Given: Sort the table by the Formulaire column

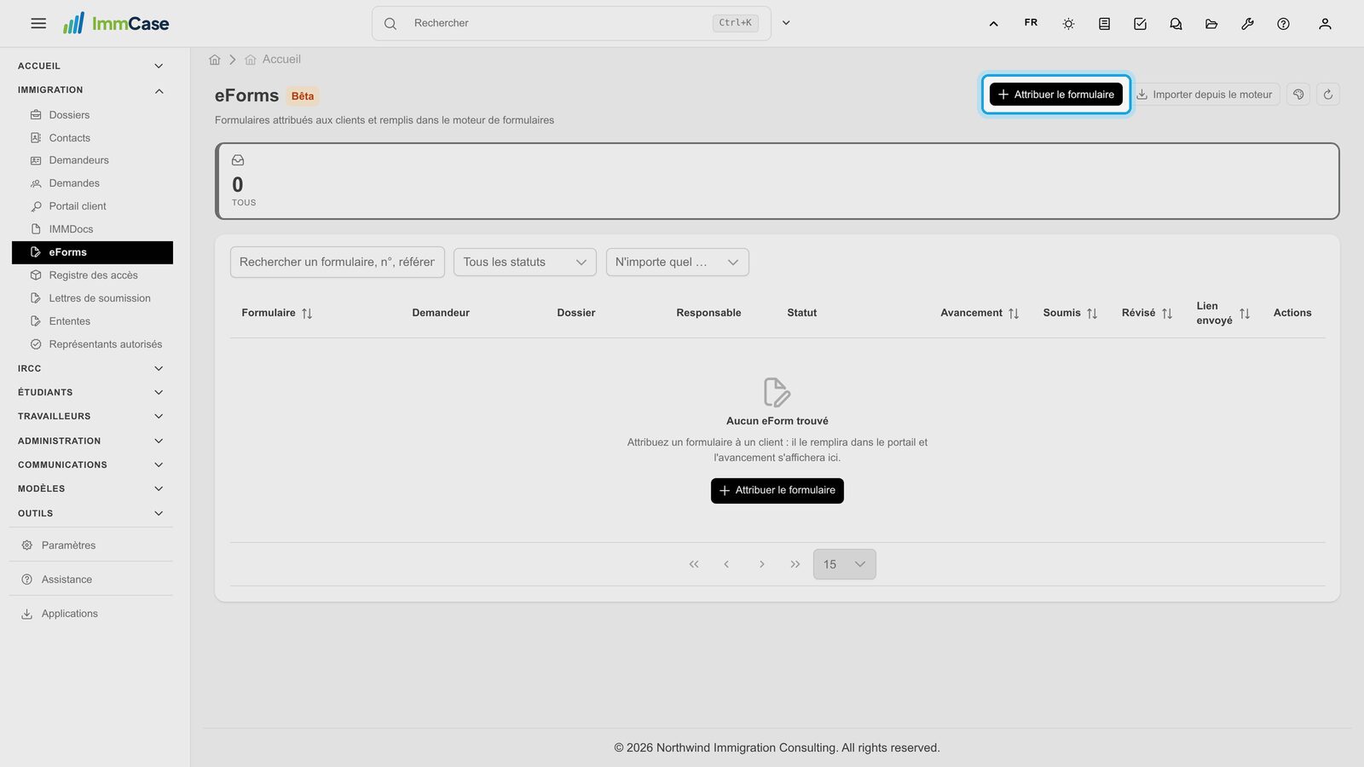Looking at the screenshot, I should click(307, 314).
